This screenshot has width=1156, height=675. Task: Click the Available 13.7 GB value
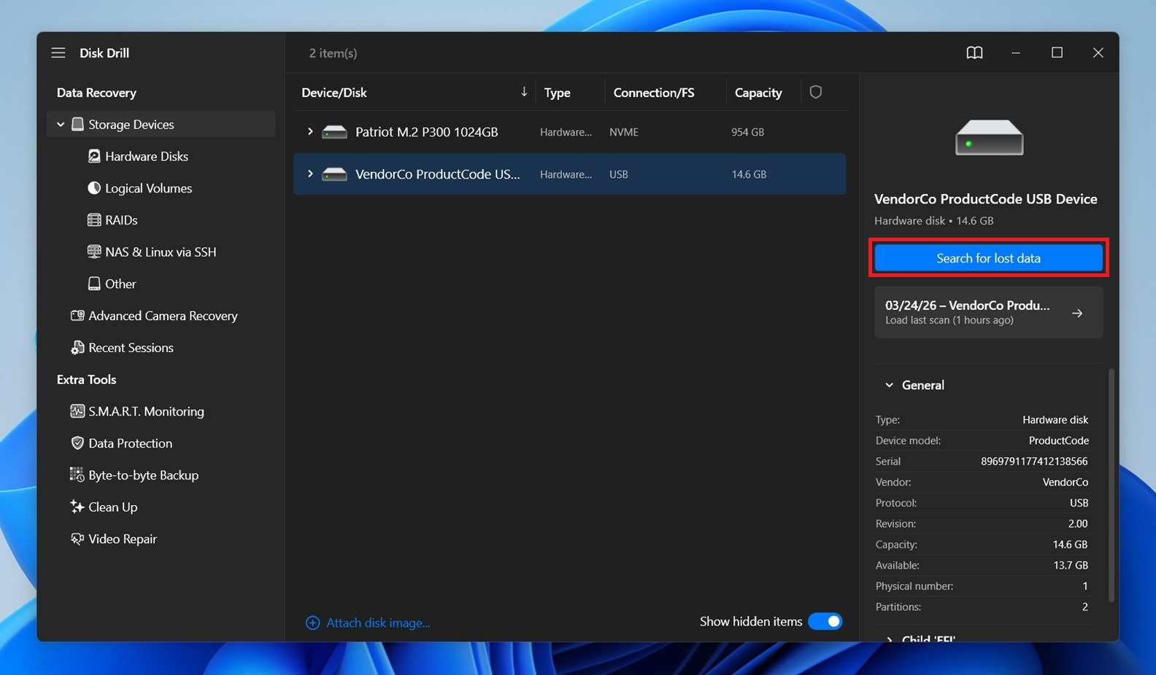(1070, 565)
